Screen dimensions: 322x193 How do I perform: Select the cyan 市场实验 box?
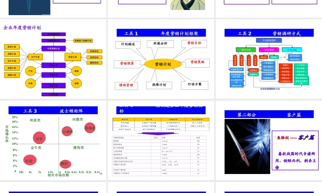point(292,50)
